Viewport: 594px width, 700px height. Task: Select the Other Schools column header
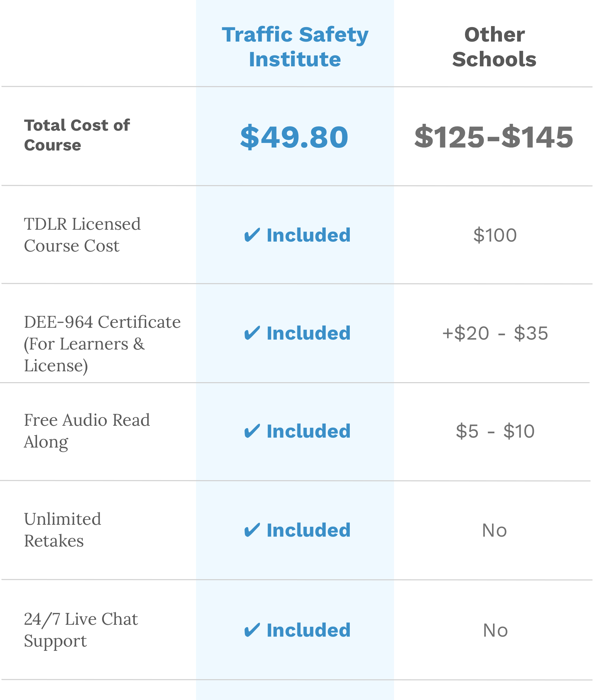tap(494, 47)
